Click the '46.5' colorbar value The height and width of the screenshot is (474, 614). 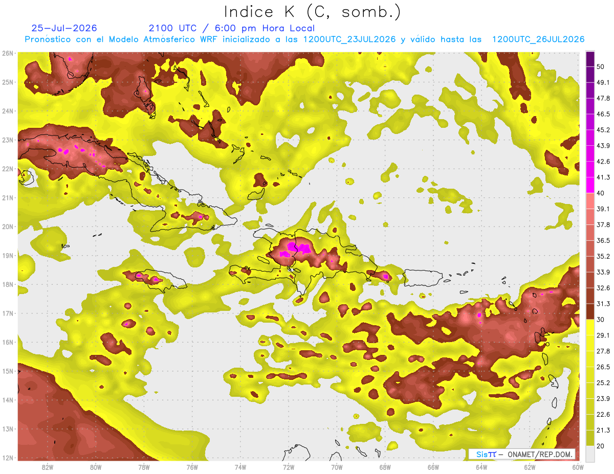point(603,114)
